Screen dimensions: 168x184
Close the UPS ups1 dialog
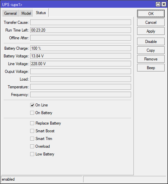point(164,4)
